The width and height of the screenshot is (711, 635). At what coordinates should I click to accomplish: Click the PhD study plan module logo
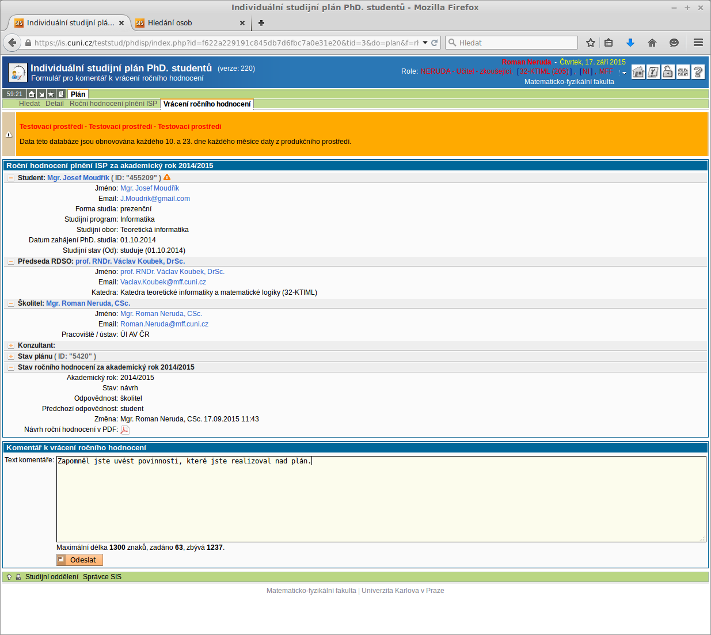(x=18, y=72)
